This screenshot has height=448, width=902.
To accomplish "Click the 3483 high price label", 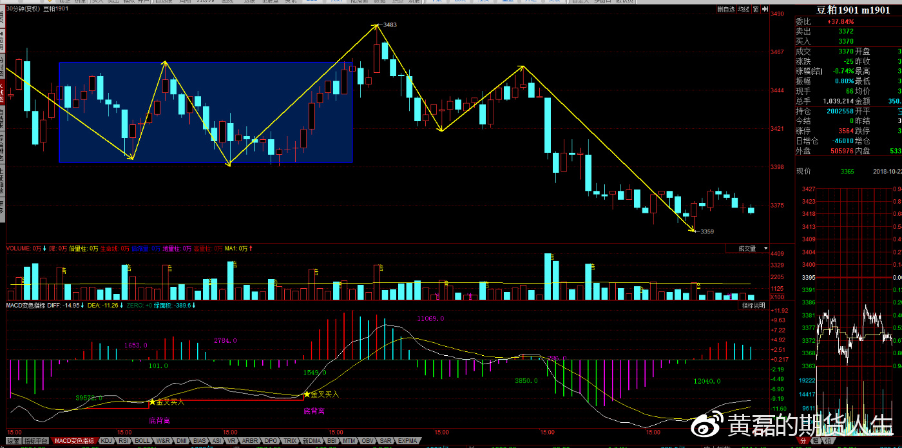I will point(390,24).
